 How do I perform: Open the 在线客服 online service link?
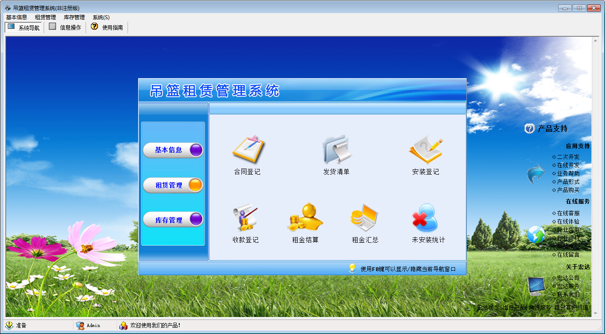(568, 213)
